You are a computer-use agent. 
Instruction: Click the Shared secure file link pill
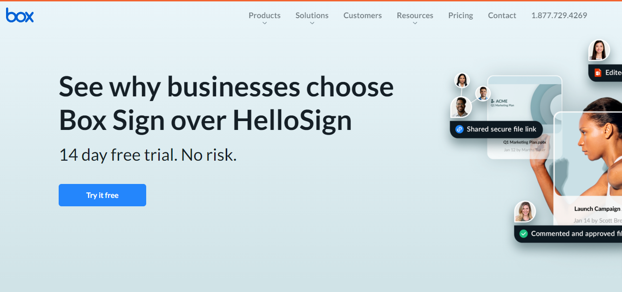click(496, 129)
